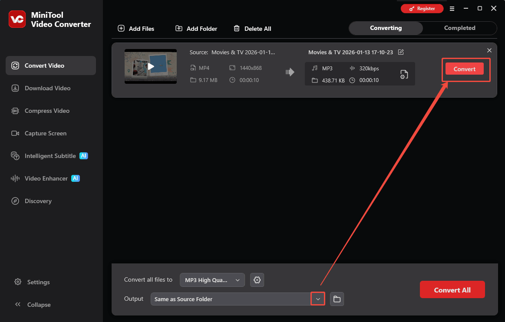Click Add Folder in the toolbar
Viewport: 505px width, 322px height.
pos(196,29)
